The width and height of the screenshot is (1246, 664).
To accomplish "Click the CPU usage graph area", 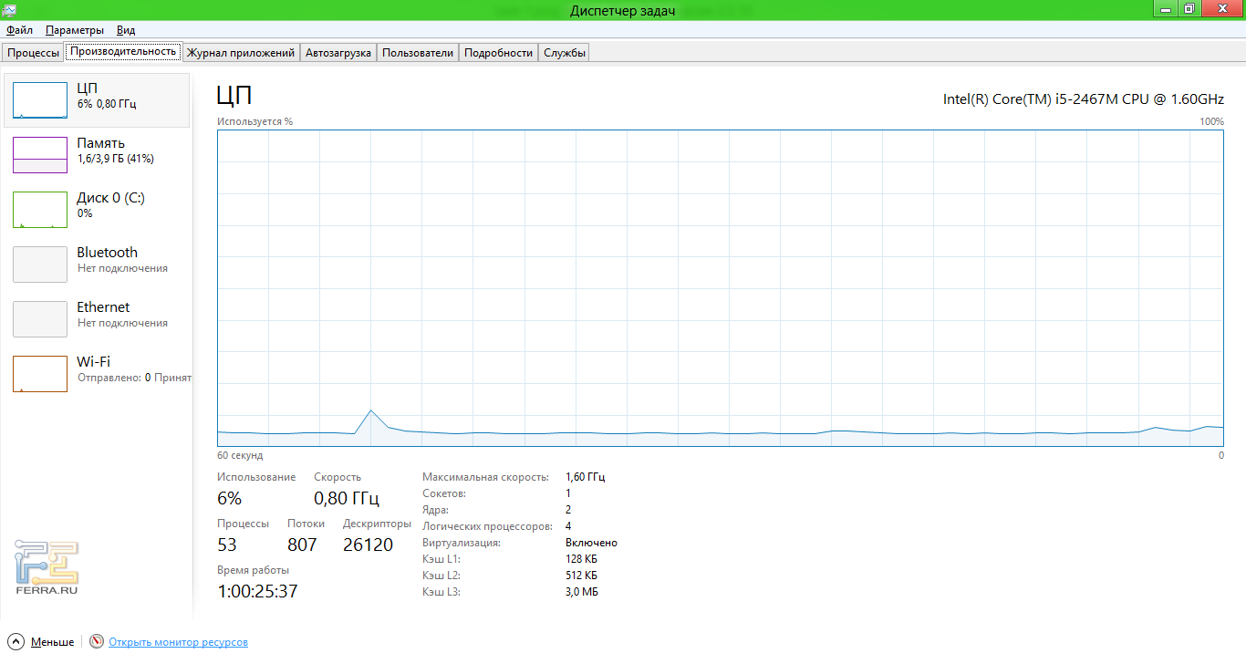I will 721,287.
